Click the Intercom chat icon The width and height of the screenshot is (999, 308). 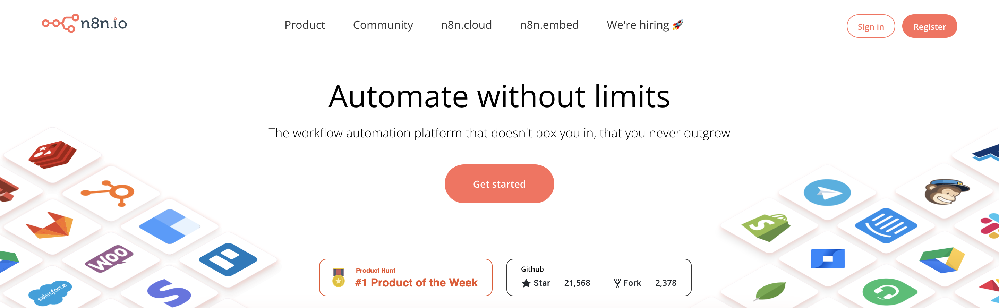coord(886,225)
